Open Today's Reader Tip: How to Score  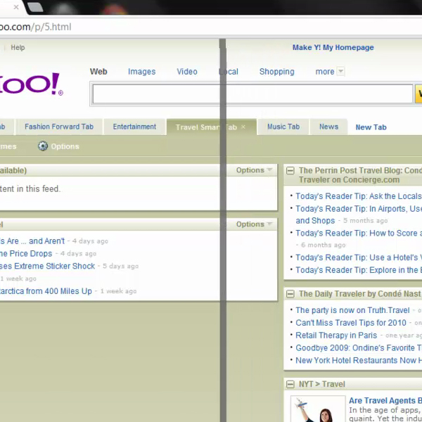(359, 233)
